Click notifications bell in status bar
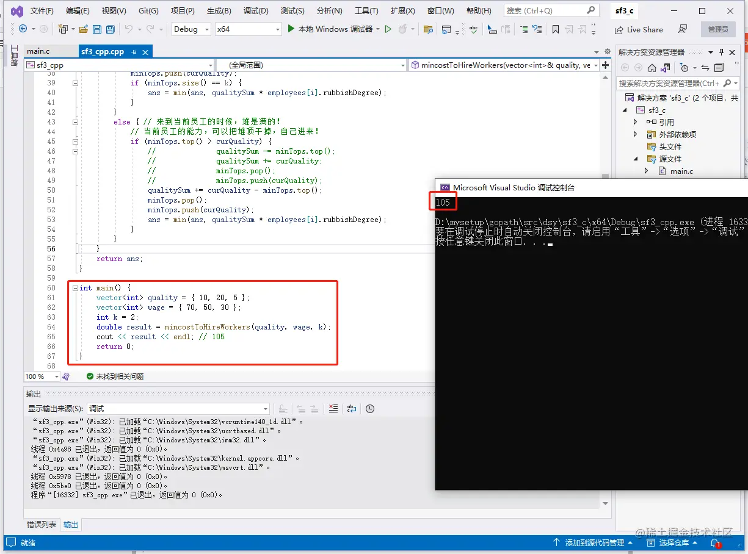 pyautogui.click(x=716, y=542)
